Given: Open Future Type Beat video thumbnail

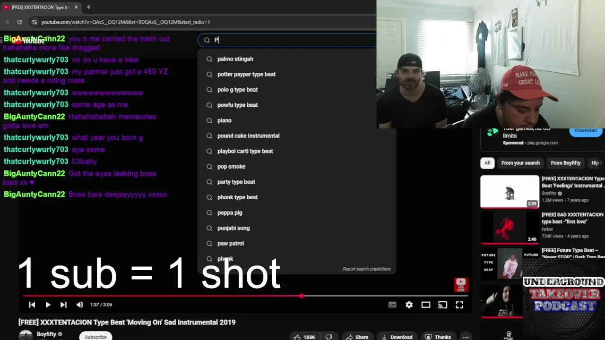Looking at the screenshot, I should pyautogui.click(x=510, y=263).
